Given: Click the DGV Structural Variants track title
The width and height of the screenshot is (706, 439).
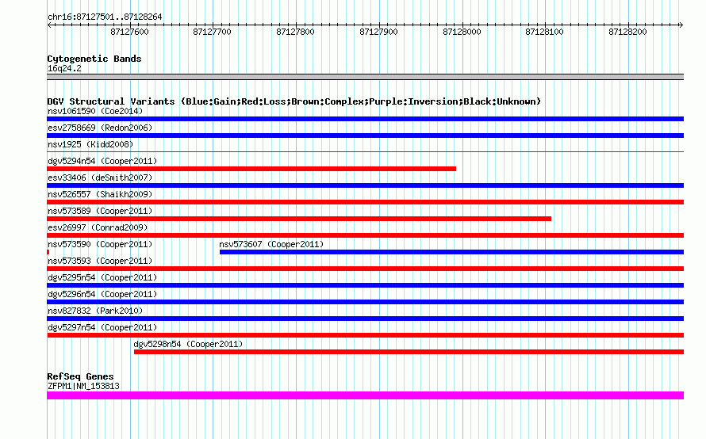Looking at the screenshot, I should pos(294,101).
